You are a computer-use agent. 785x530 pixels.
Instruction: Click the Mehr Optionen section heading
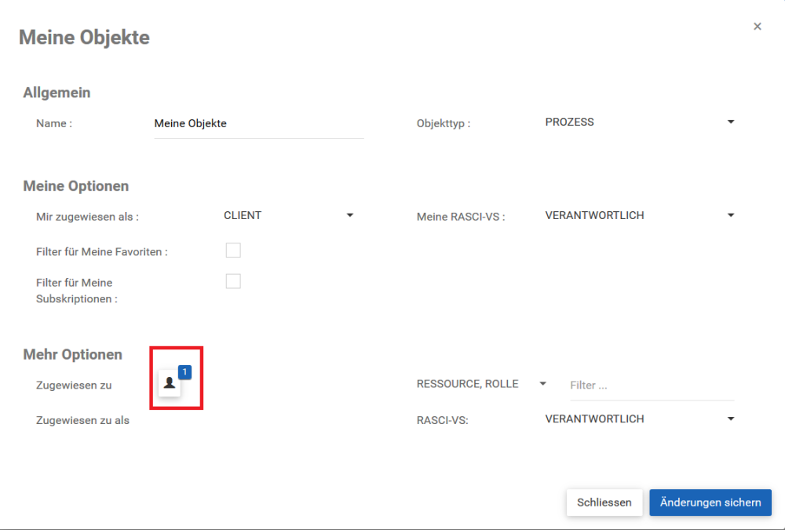(72, 354)
